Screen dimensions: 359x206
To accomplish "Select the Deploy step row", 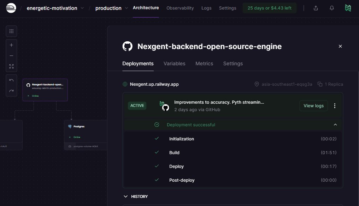I will point(233,166).
